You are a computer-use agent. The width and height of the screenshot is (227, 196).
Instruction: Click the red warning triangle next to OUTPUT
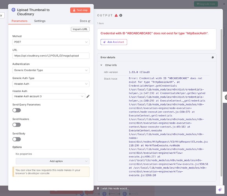[116, 15]
